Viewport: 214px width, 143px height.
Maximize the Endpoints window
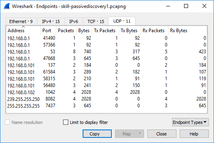[x=186, y=6]
